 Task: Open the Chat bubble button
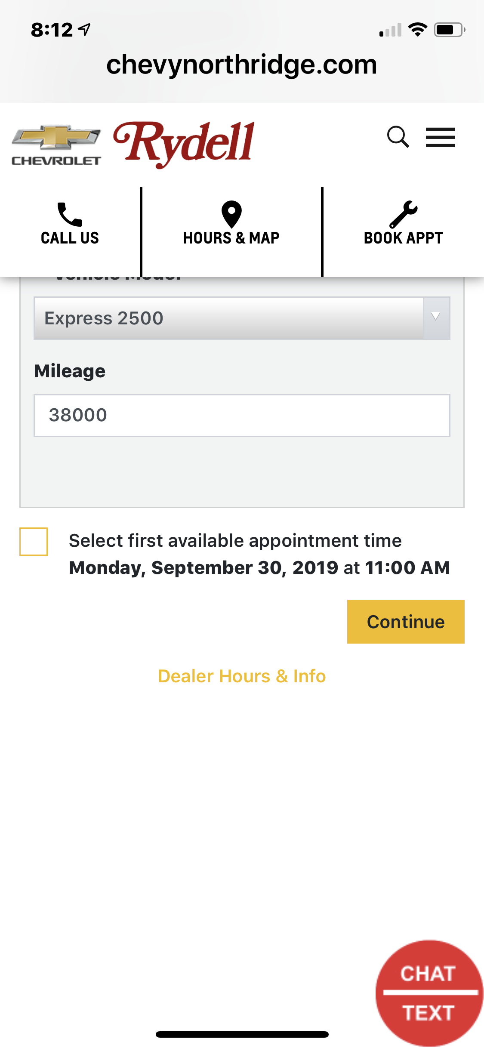point(428,973)
